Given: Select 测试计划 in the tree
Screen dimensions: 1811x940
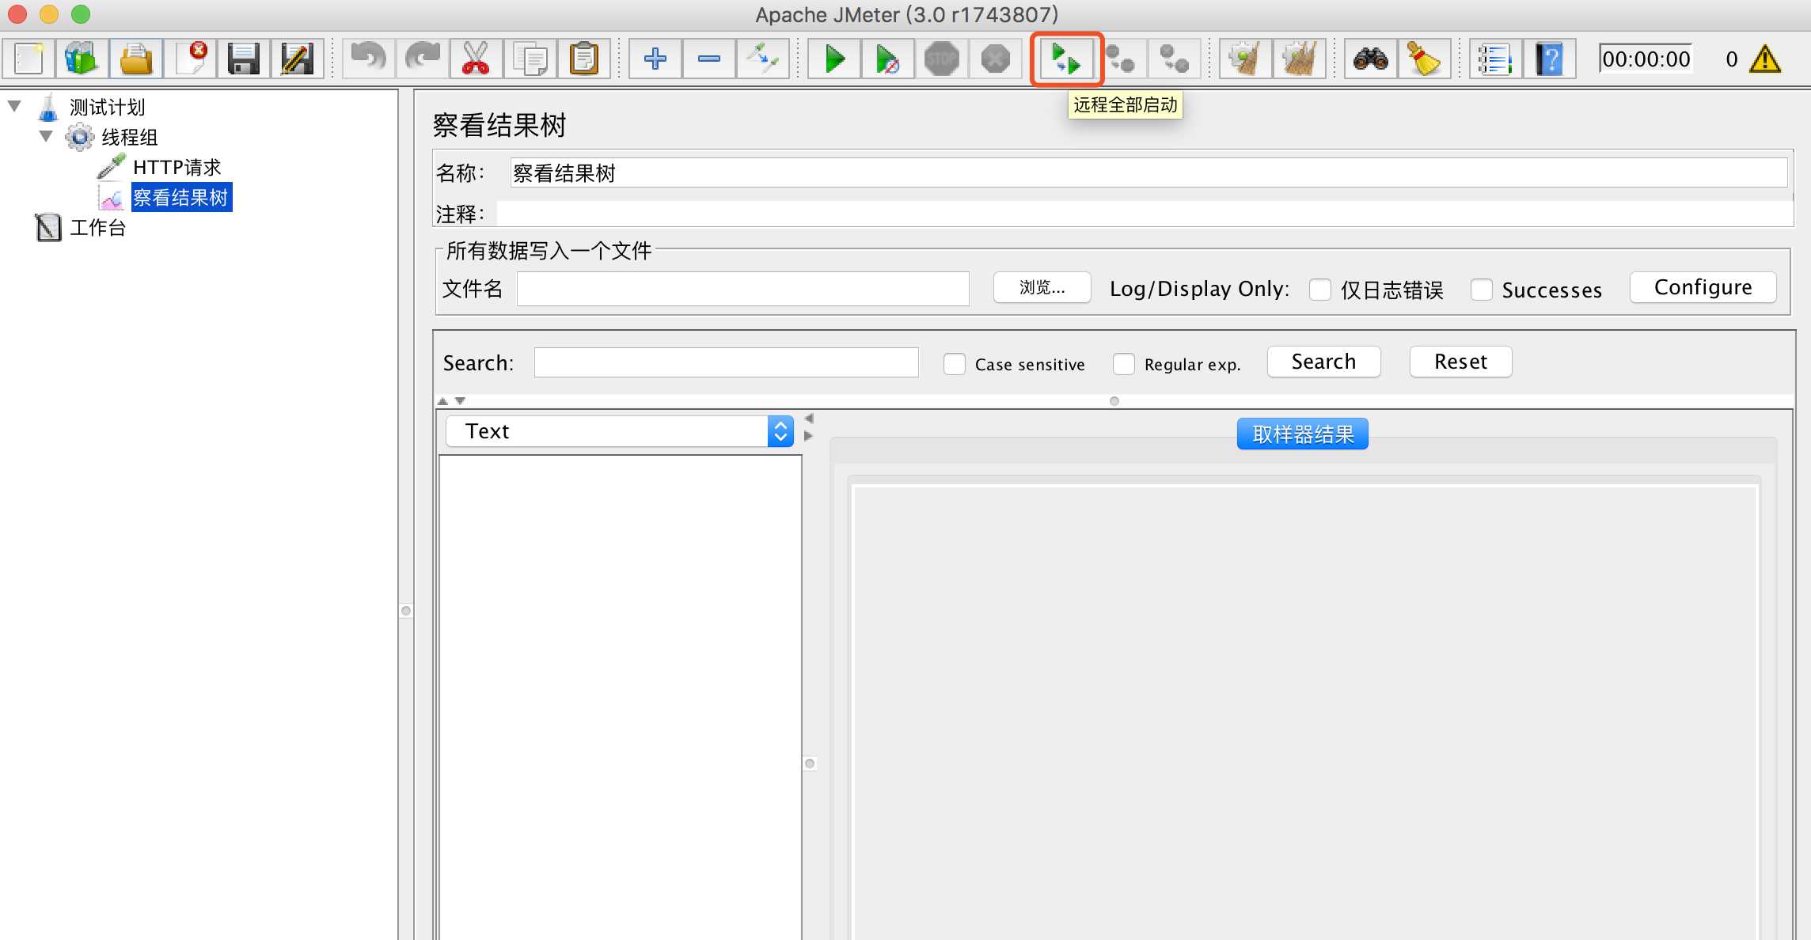Looking at the screenshot, I should point(107,107).
